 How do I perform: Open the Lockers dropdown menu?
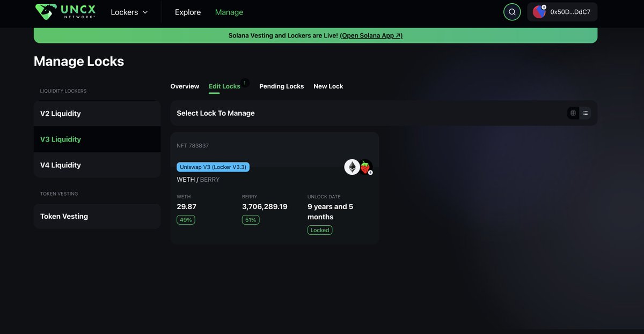click(x=129, y=11)
